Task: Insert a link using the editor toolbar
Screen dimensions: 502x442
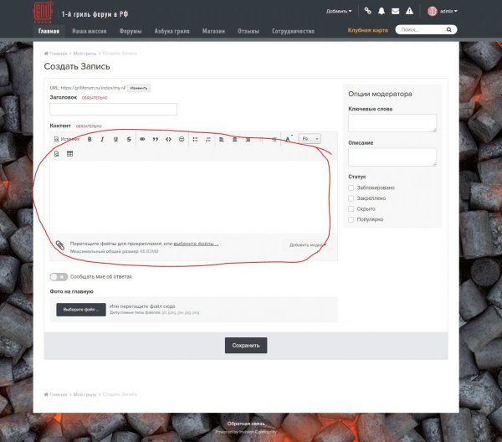Action: click(141, 139)
